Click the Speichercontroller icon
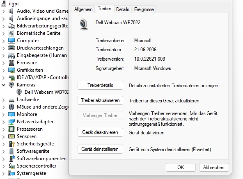Screen dimensions: 243x179 coord(11,166)
